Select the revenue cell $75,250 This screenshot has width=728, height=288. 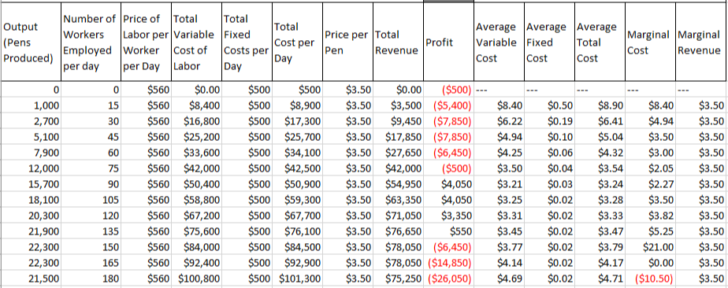coord(398,279)
